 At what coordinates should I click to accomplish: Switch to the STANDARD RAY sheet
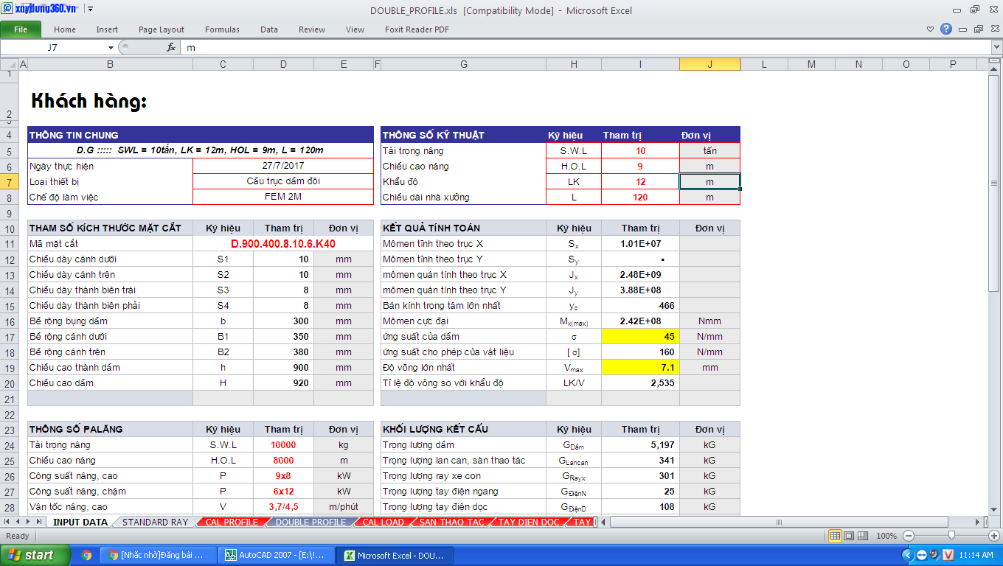(156, 522)
